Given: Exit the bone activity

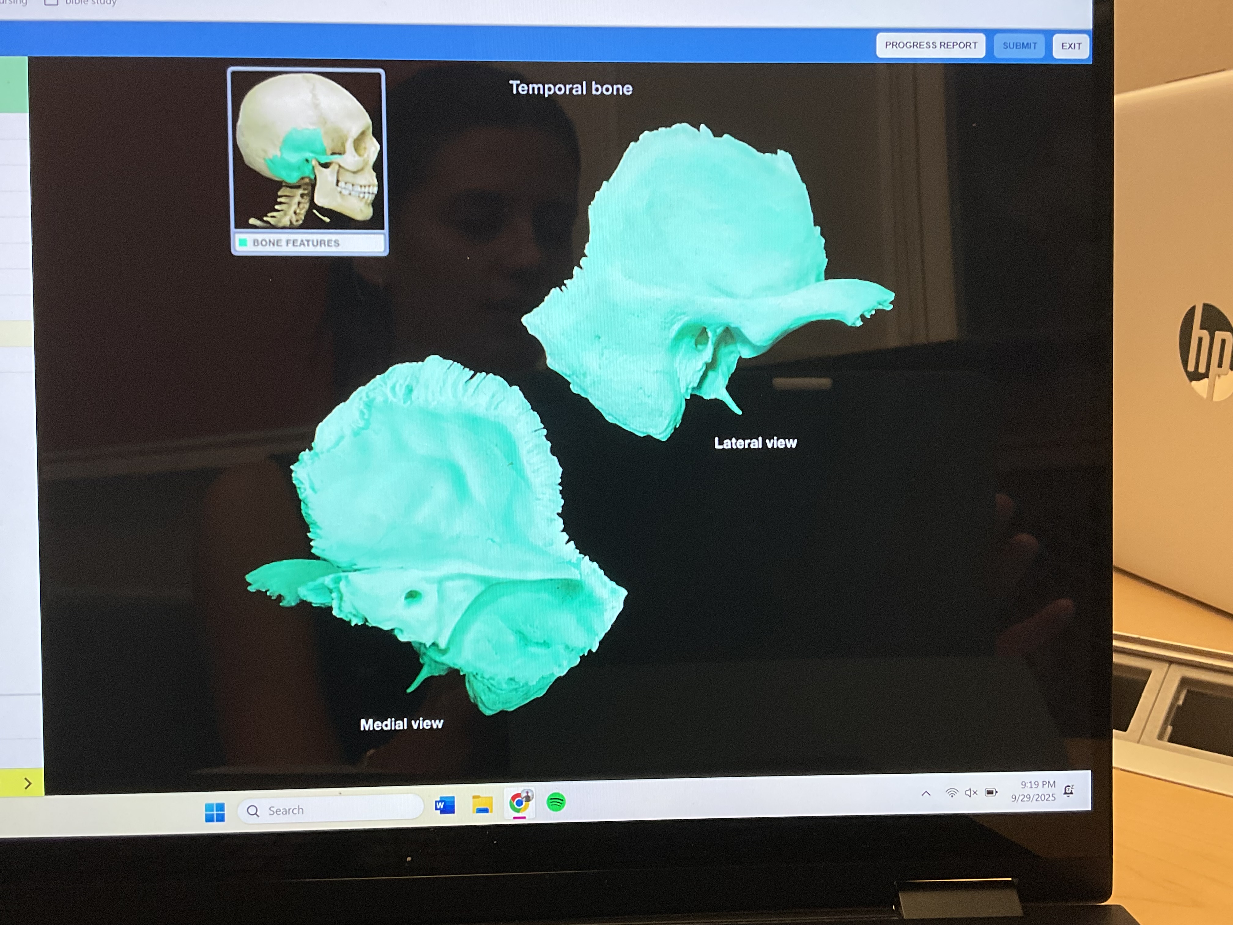Looking at the screenshot, I should pyautogui.click(x=1070, y=46).
